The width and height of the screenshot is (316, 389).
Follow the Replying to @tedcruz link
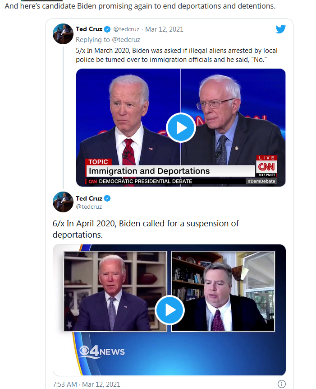(x=108, y=40)
